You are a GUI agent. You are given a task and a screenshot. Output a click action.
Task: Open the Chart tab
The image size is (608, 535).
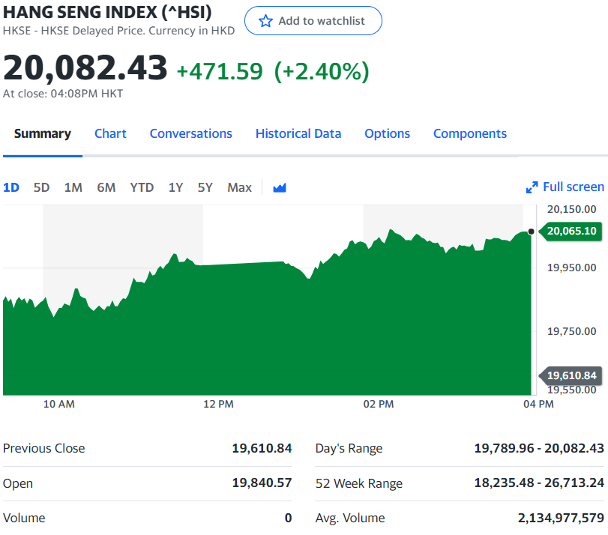coord(110,133)
